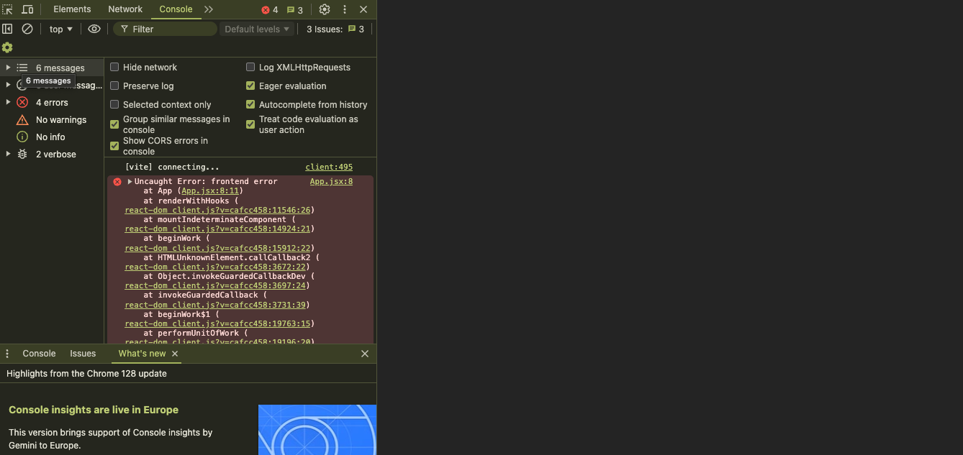963x455 pixels.
Task: Click the list icon beside 6 messages
Action: pyautogui.click(x=22, y=68)
